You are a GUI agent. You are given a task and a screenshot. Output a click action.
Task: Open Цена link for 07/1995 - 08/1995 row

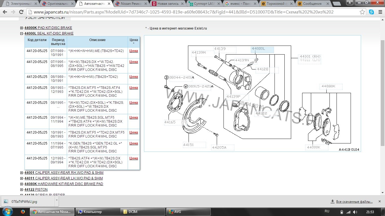(x=134, y=62)
